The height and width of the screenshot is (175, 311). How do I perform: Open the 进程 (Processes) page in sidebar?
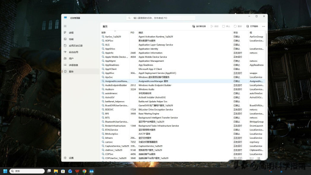[x=71, y=33]
